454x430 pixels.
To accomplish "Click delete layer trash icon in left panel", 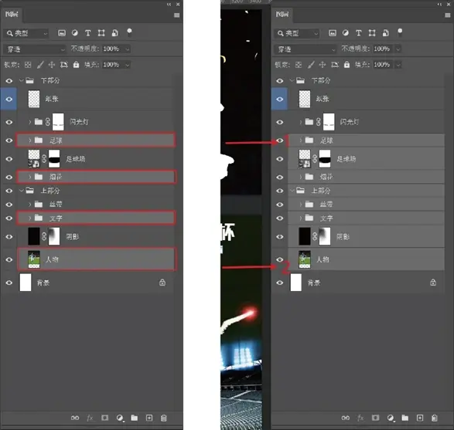I will pos(164,418).
